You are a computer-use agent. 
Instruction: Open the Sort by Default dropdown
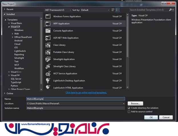[x=95, y=10]
